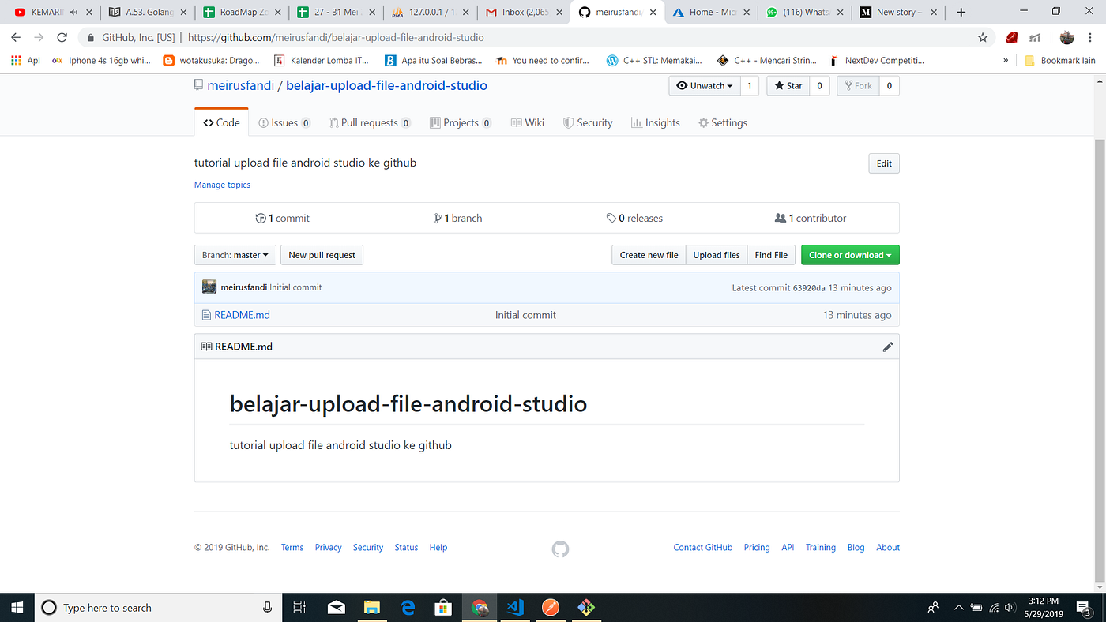Switch to the Issues tab
The height and width of the screenshot is (622, 1106).
point(284,122)
